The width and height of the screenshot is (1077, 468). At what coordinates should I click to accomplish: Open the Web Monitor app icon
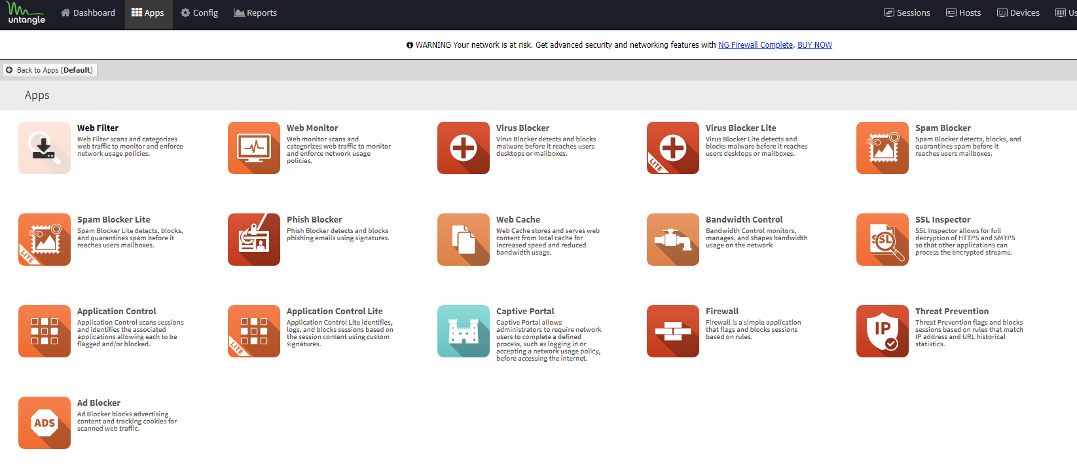(x=254, y=148)
